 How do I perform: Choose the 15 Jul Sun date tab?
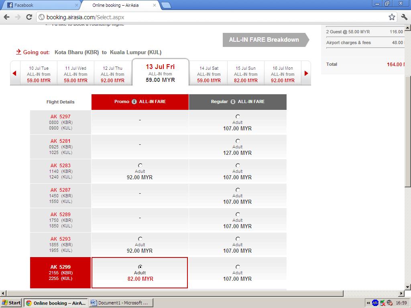click(x=246, y=74)
